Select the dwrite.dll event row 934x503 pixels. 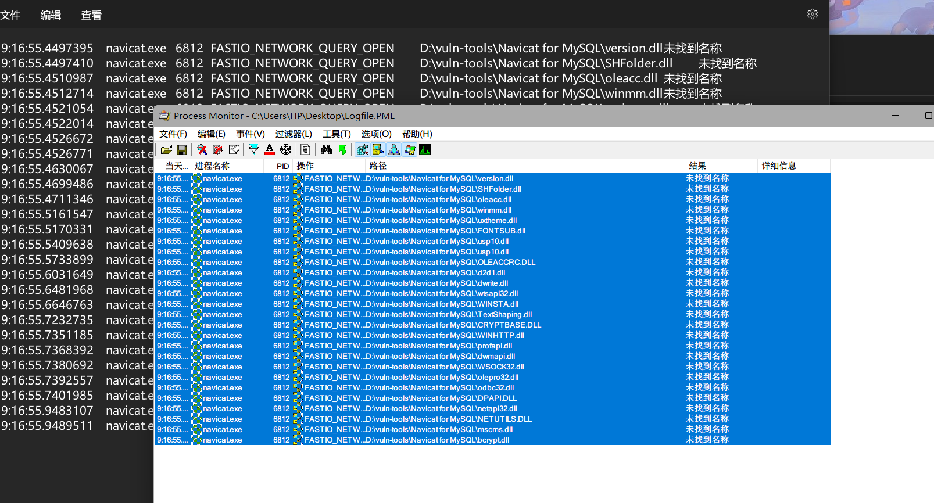pyautogui.click(x=492, y=283)
